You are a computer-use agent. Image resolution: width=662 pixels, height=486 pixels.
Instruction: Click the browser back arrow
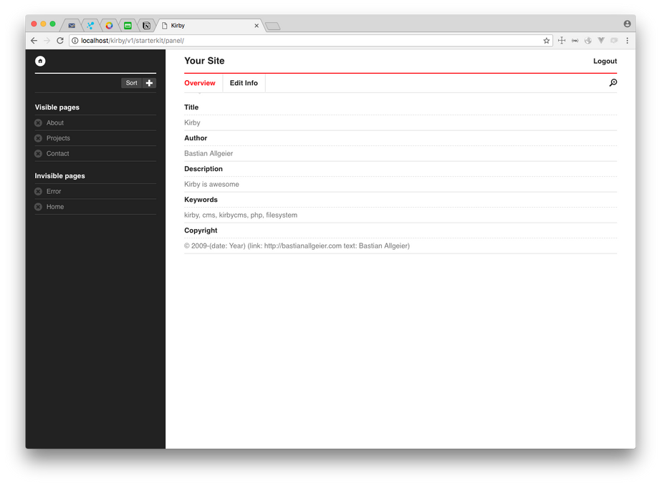tap(33, 40)
